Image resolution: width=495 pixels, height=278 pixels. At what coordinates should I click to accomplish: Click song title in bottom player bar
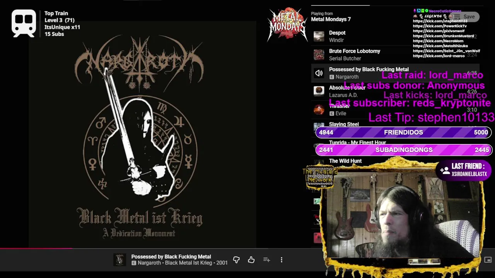point(171,257)
